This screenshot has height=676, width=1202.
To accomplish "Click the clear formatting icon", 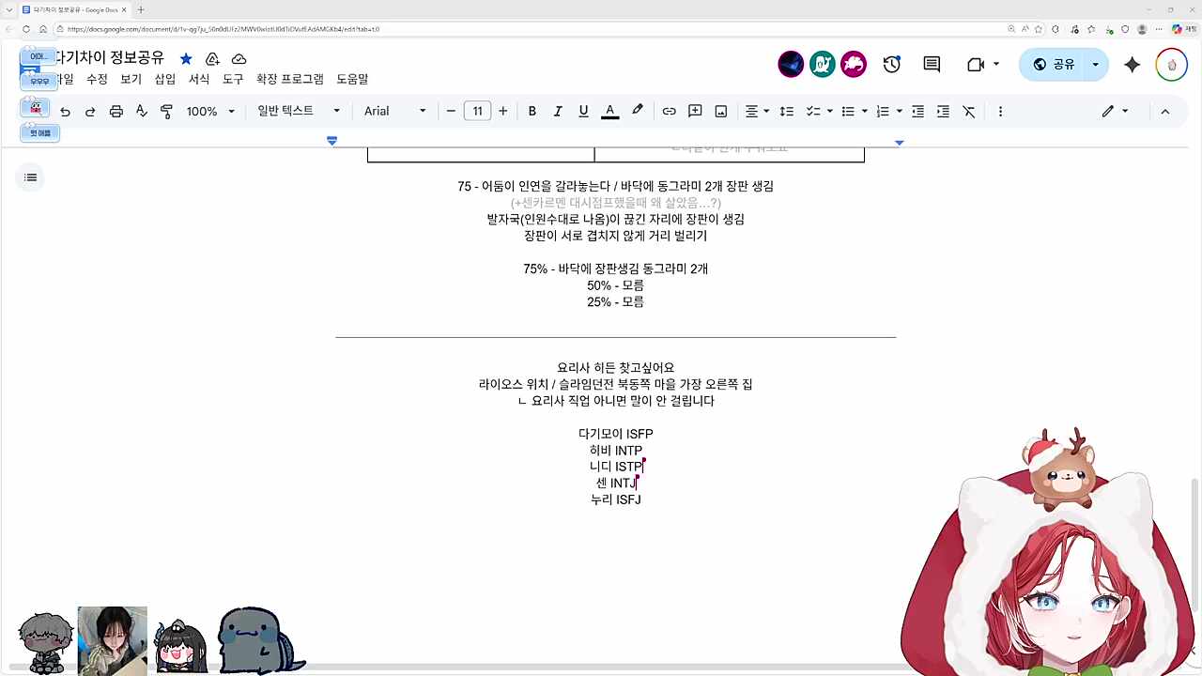I will (x=968, y=111).
